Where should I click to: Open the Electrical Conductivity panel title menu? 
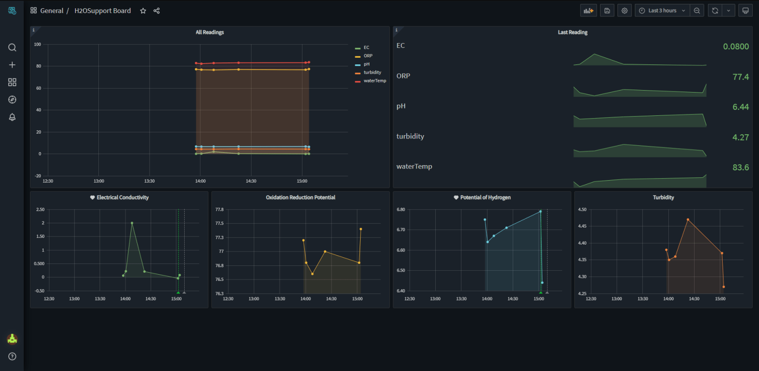coord(122,198)
